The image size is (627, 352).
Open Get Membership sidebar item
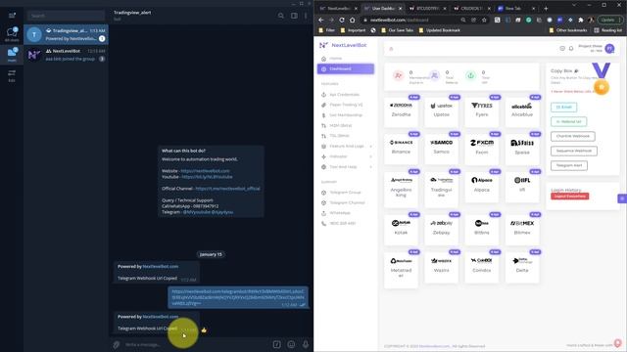coord(346,115)
